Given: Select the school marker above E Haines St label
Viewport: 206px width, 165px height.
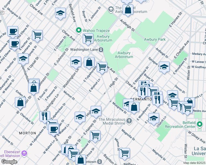Looking at the screenshot, I should tap(96, 112).
